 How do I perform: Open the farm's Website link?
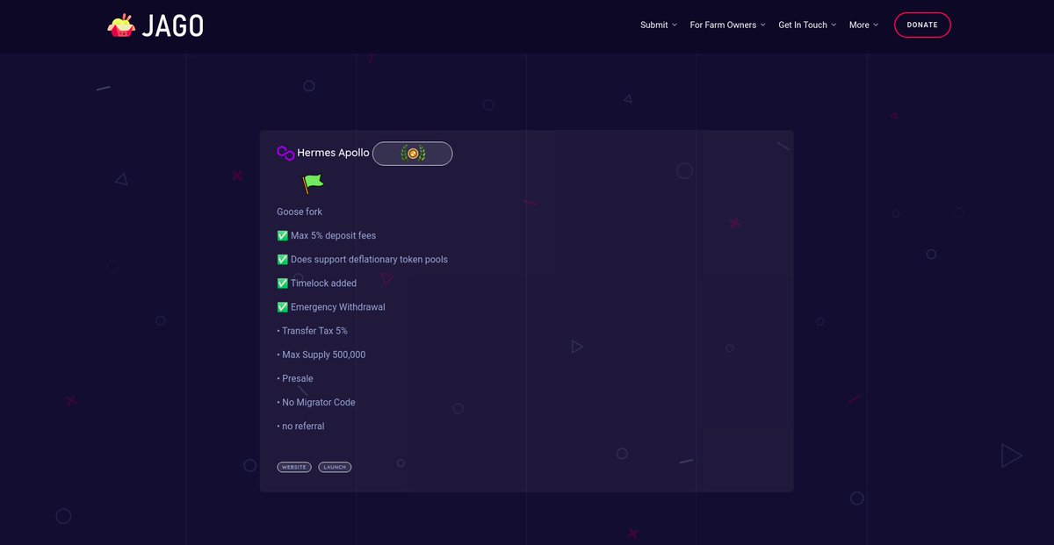(294, 467)
